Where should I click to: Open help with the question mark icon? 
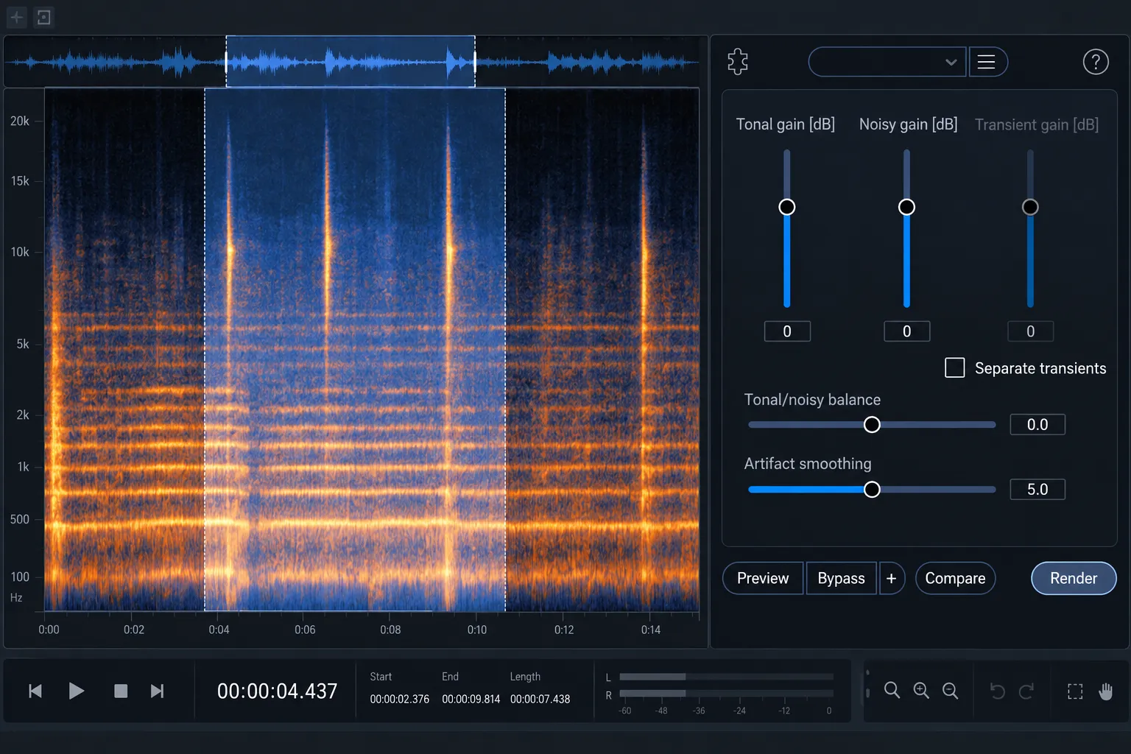pos(1096,62)
